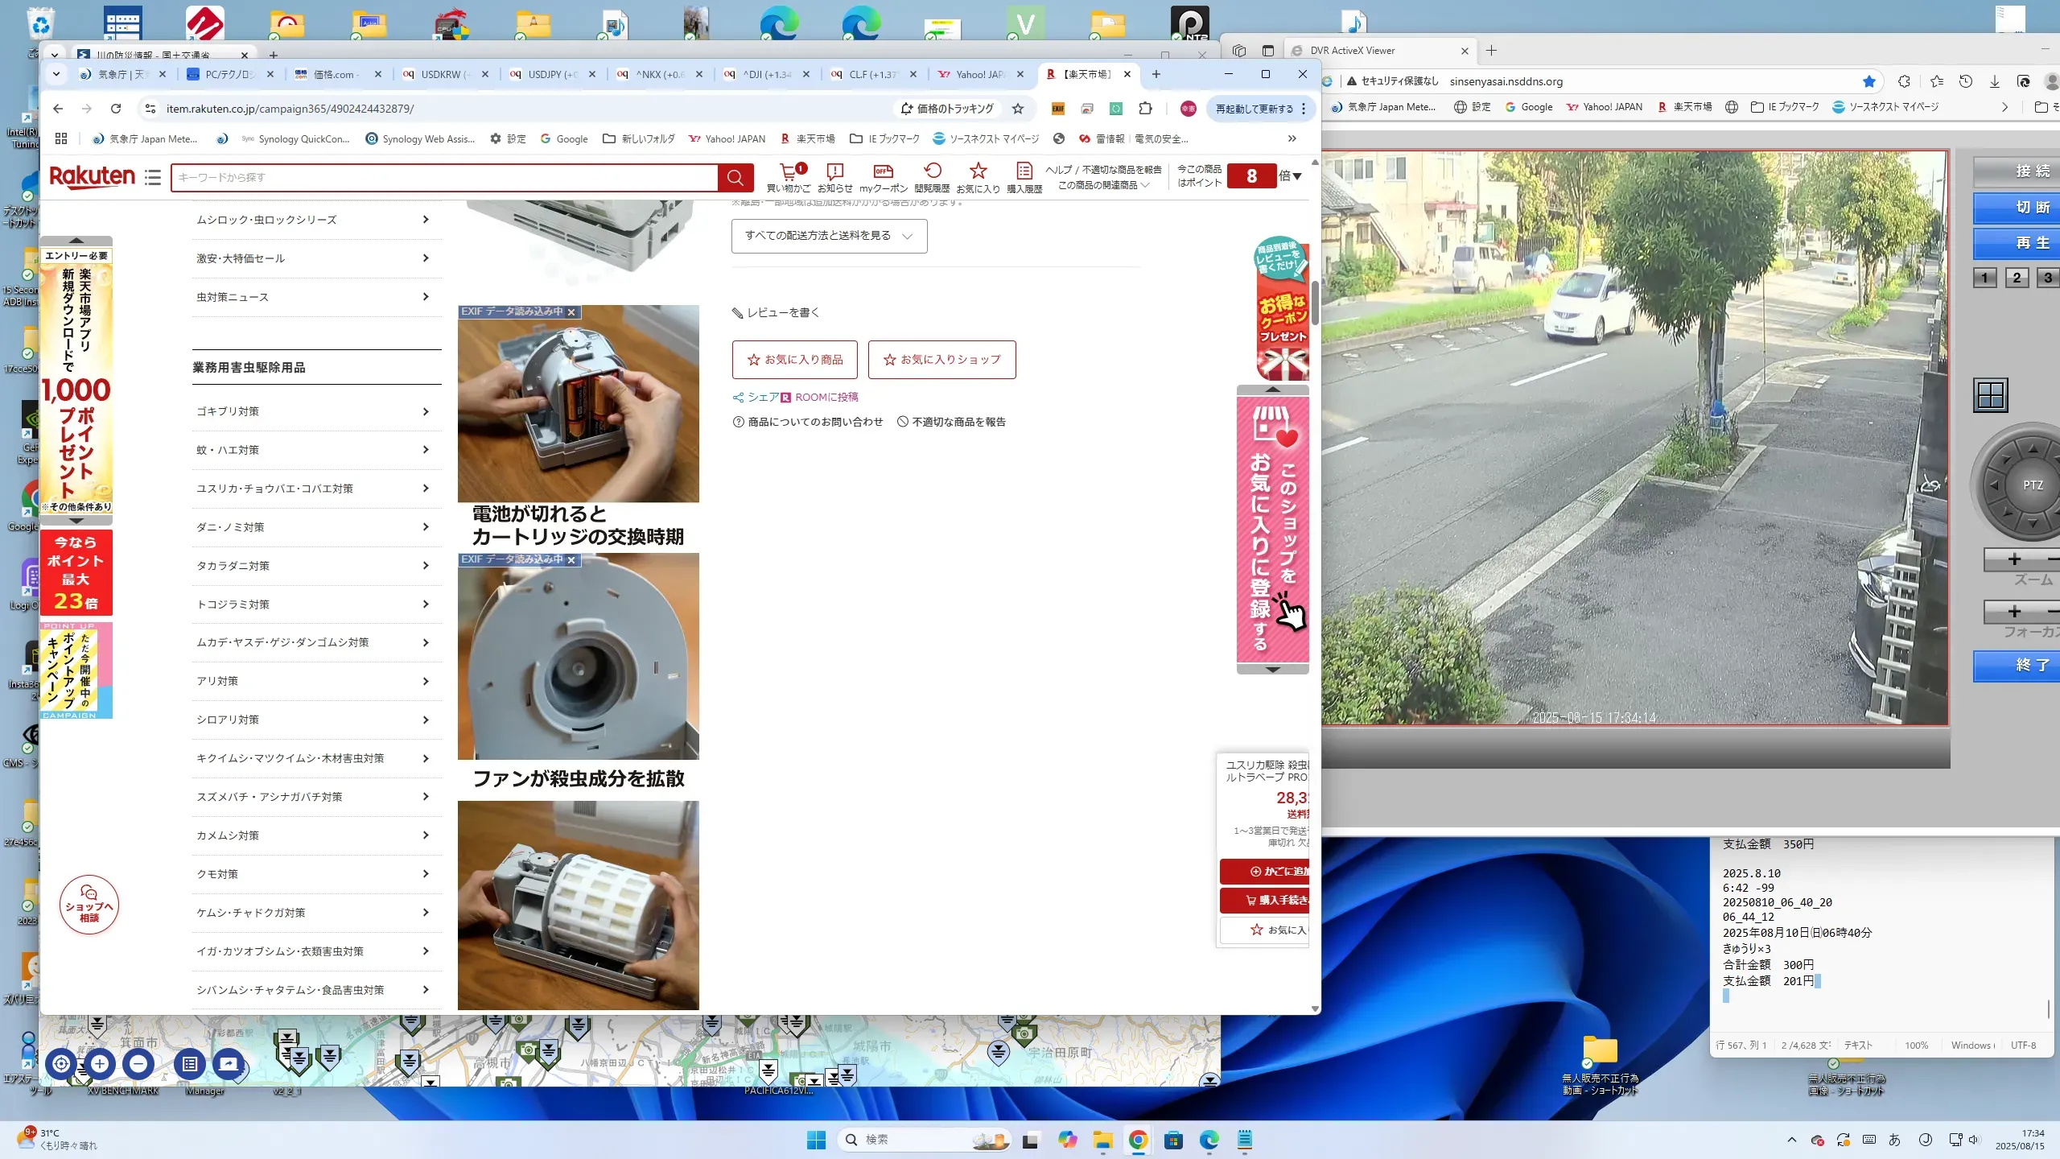Screen dimensions: 2060x1159
Task: Toggle お気に入り商品 favorite item button
Action: [794, 360]
